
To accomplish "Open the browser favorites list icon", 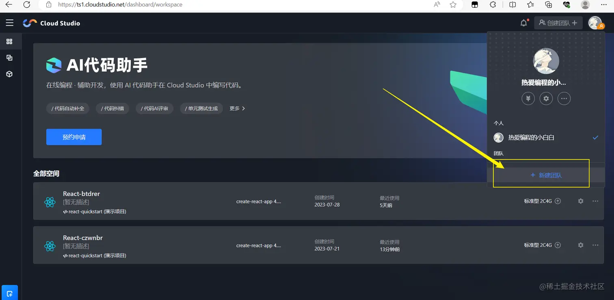I will tap(530, 5).
